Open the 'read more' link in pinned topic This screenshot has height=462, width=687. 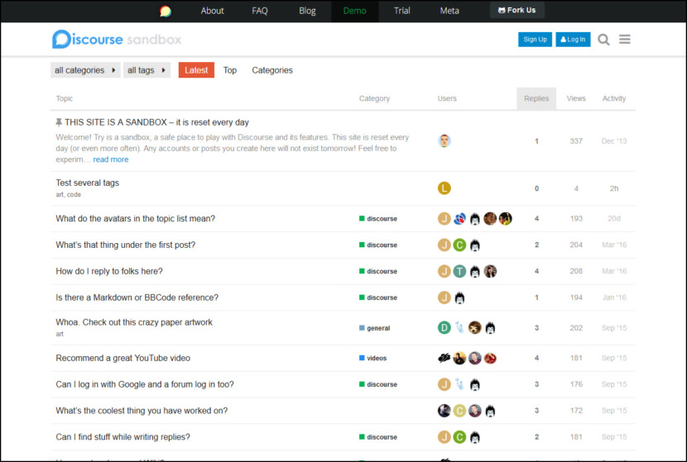coord(110,160)
